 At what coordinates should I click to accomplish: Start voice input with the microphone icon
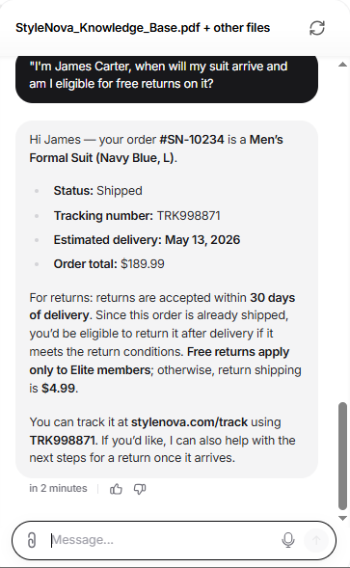pyautogui.click(x=288, y=540)
